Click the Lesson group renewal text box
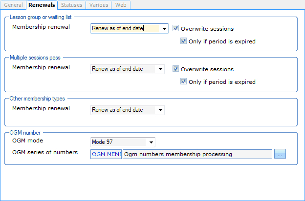Viewport: 305px width, 201px height. pyautogui.click(x=125, y=29)
